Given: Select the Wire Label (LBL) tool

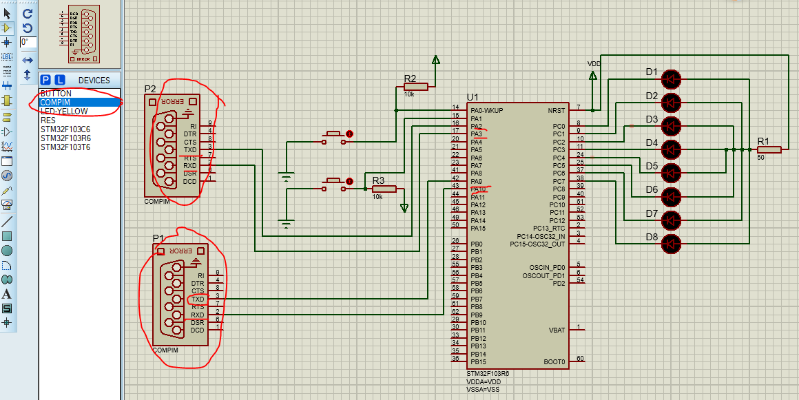Looking at the screenshot, I should click(7, 57).
